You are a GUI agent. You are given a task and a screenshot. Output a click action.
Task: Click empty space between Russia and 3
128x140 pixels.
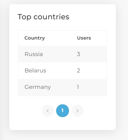pos(60,54)
